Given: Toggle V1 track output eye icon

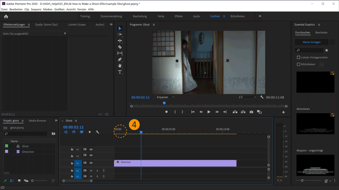Looking at the screenshot, I should [x=91, y=163].
